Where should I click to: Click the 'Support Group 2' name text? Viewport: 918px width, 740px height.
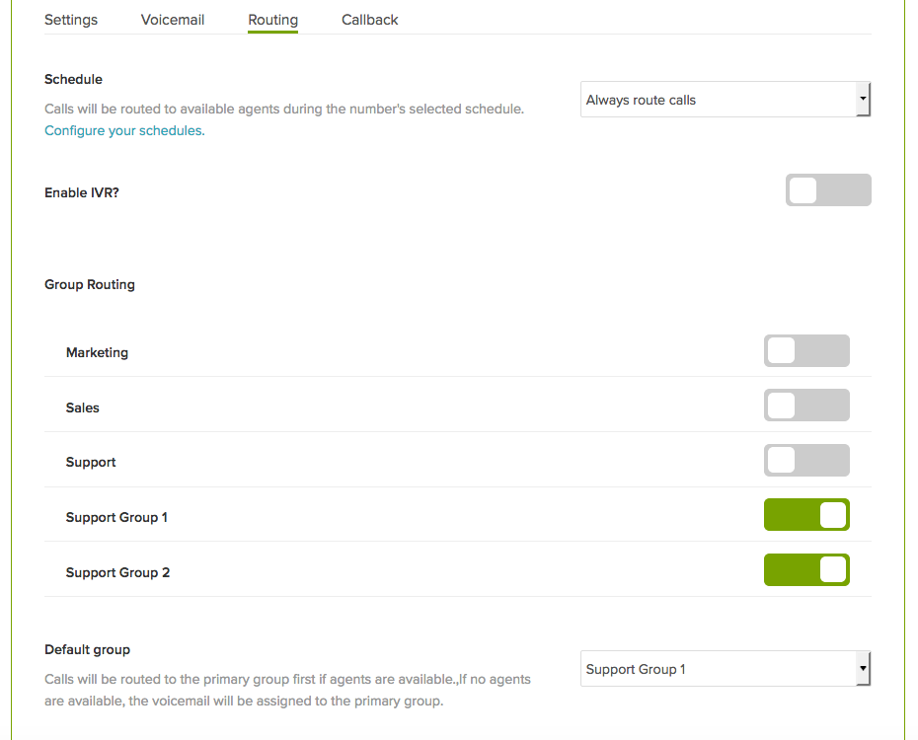pos(117,572)
